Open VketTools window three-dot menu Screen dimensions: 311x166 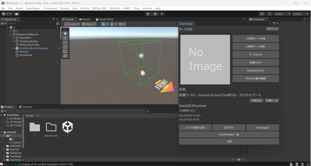pos(270,24)
